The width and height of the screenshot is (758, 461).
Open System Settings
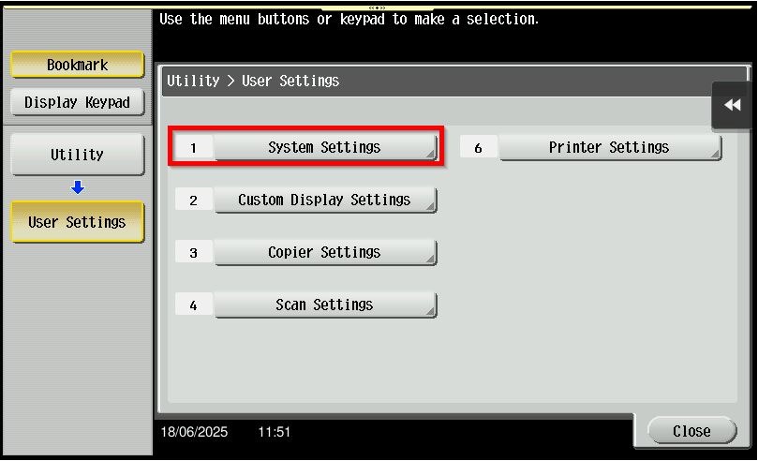(325, 147)
